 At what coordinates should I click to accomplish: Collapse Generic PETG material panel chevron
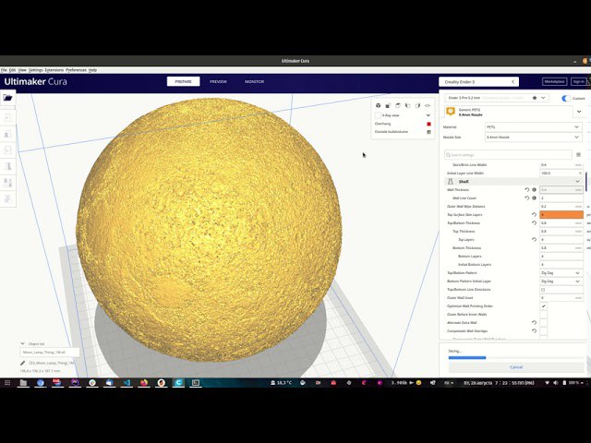pyautogui.click(x=579, y=112)
